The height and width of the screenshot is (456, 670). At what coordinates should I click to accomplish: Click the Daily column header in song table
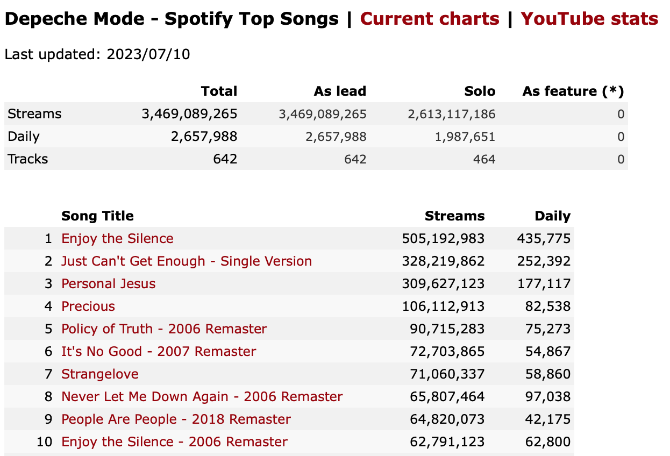tap(552, 216)
